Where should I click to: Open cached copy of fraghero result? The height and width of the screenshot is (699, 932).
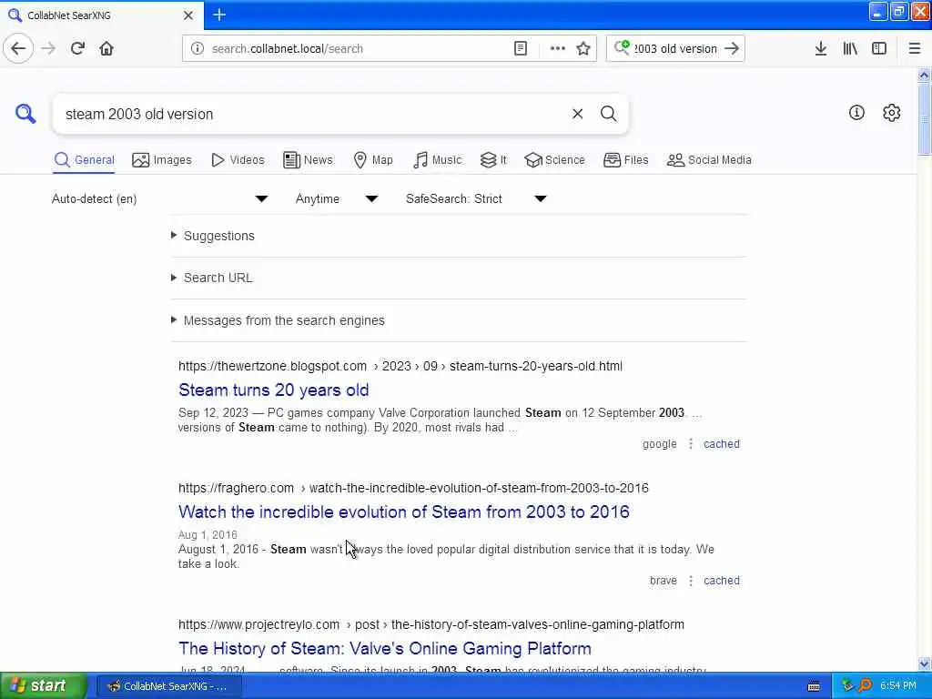point(721,581)
